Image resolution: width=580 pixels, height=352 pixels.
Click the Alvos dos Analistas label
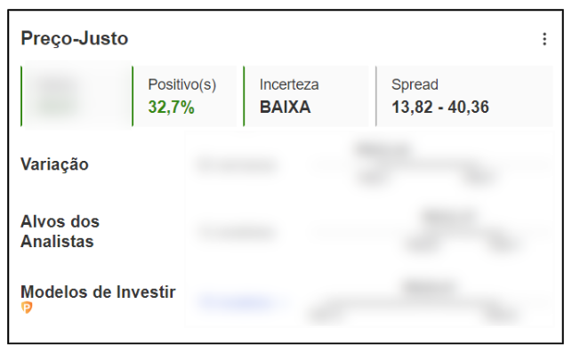[60, 231]
